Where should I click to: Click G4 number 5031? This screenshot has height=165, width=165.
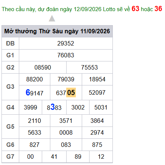click(x=101, y=107)
